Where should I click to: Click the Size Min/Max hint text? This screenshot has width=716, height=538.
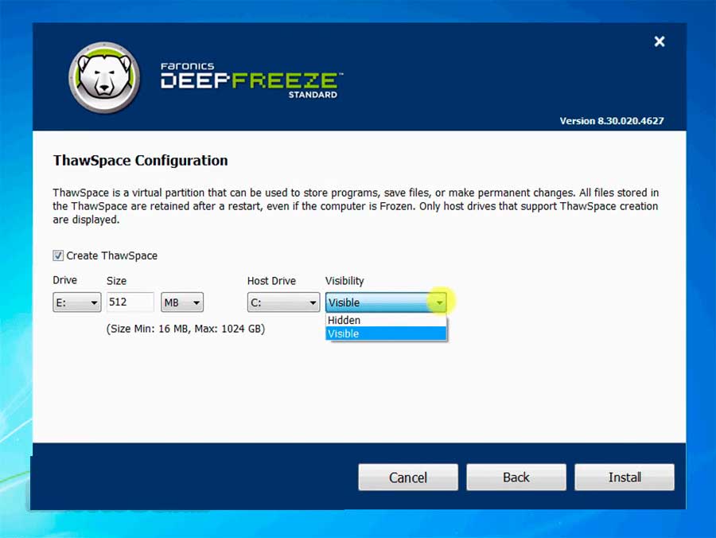click(x=185, y=328)
